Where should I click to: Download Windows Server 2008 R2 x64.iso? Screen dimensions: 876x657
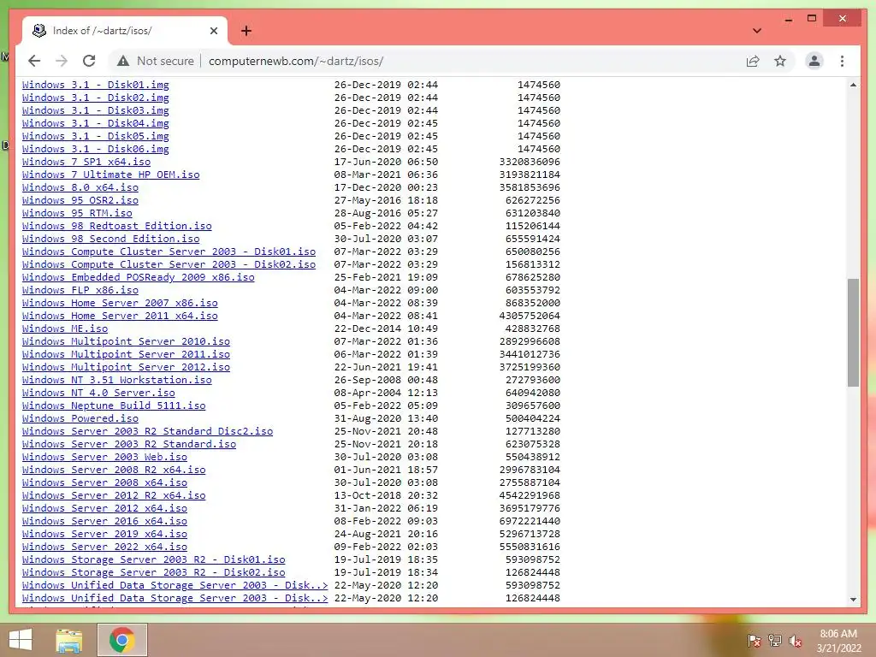pos(114,471)
